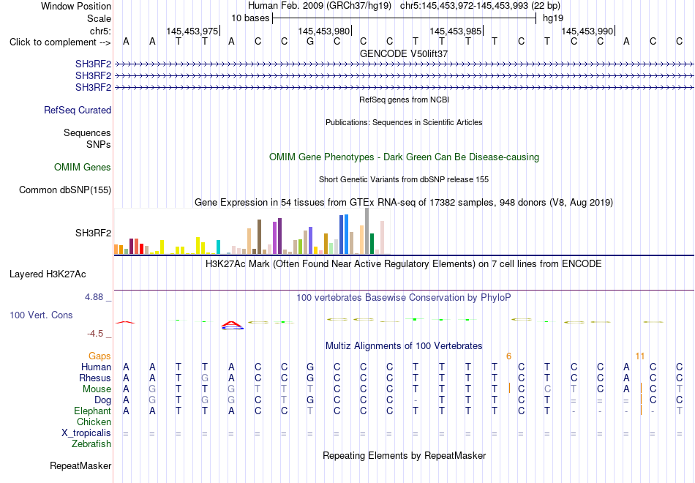Viewport: 695px width, 483px height.
Task: Select the Elephant alignment row label
Action: pos(92,411)
